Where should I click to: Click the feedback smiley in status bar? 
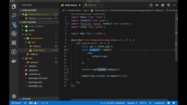pyautogui.click(x=169, y=103)
